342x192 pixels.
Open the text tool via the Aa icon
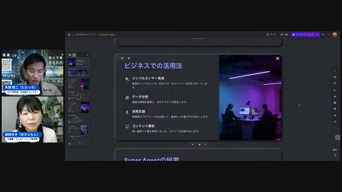pos(335,90)
